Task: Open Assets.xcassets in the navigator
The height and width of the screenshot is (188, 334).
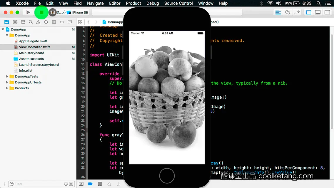Action: pos(31,59)
